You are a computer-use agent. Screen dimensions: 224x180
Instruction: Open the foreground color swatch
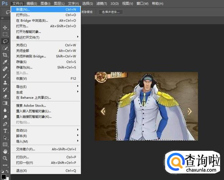[4, 176]
